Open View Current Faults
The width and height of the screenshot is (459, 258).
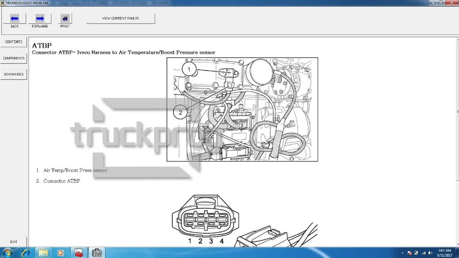(120, 18)
